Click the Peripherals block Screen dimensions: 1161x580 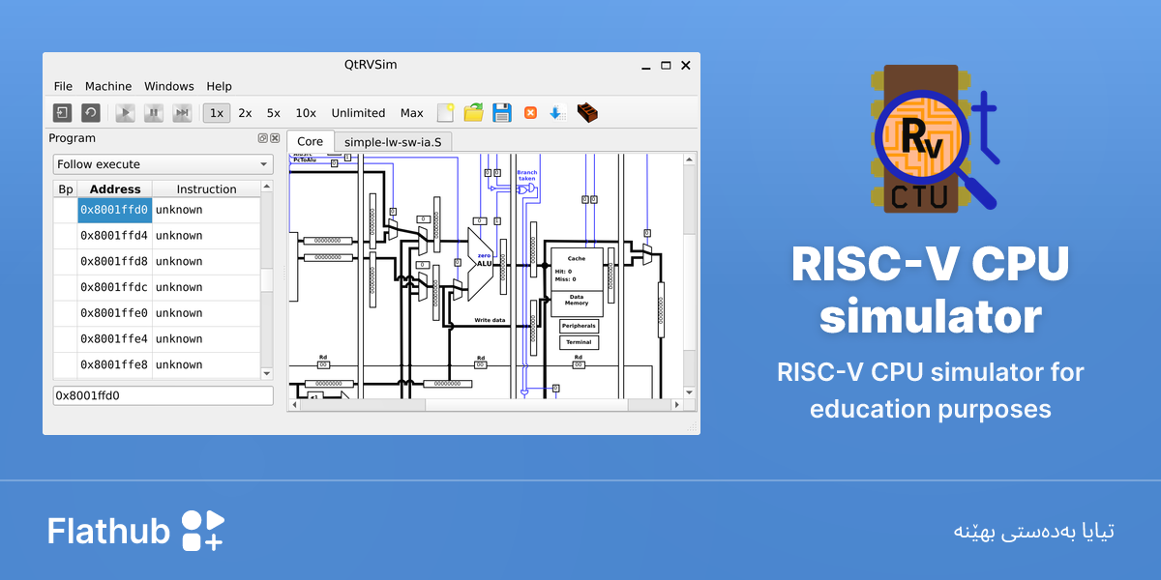579,326
